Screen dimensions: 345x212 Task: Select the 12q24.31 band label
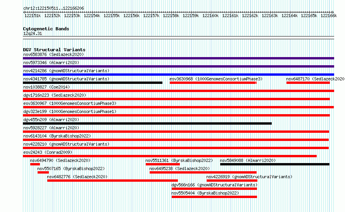33,33
